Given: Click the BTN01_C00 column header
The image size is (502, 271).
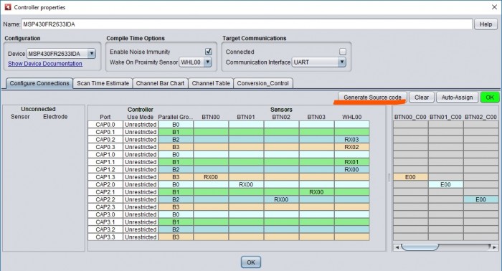Looking at the screenshot, I should pyautogui.click(x=445, y=117).
